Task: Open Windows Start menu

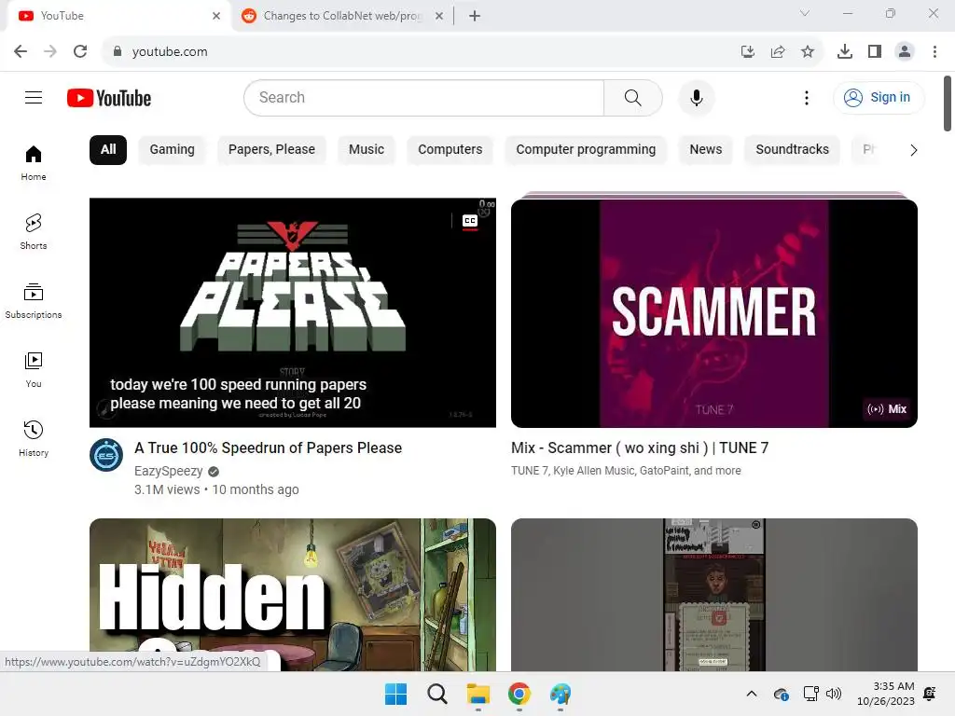Action: [395, 694]
